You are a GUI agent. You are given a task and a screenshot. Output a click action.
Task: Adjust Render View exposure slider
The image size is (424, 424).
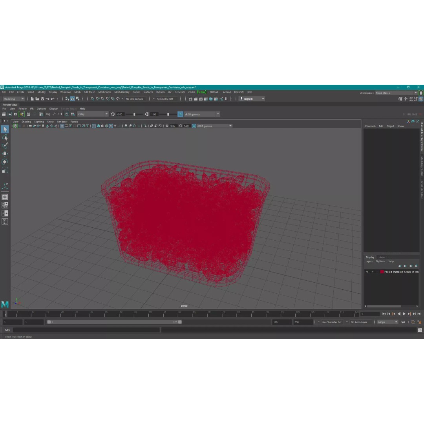pyautogui.click(x=134, y=114)
